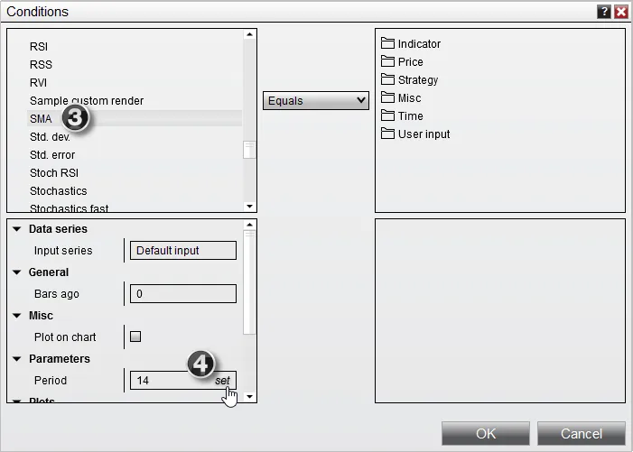The width and height of the screenshot is (633, 452).
Task: Collapse the General section
Action: coord(16,272)
